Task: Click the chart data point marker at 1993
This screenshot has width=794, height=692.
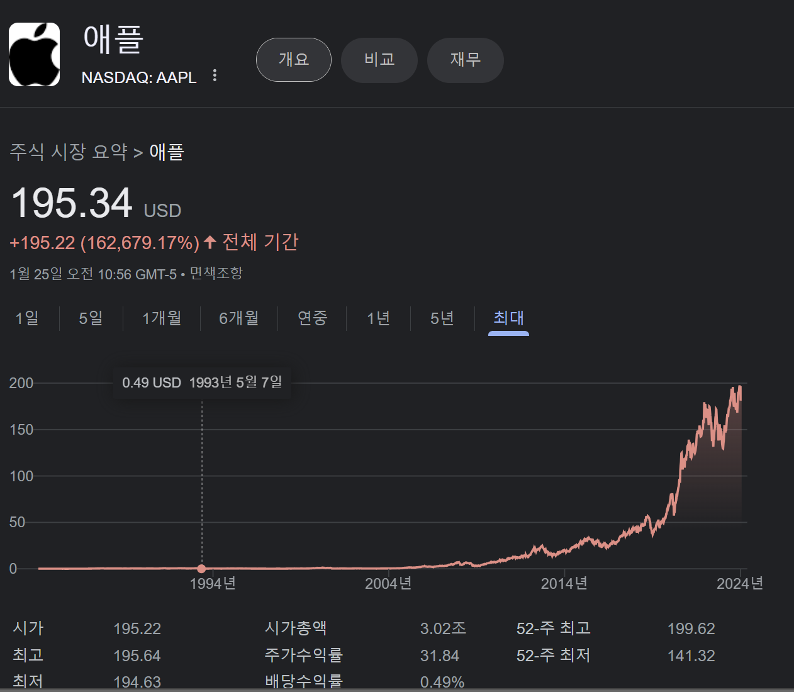Action: [201, 569]
